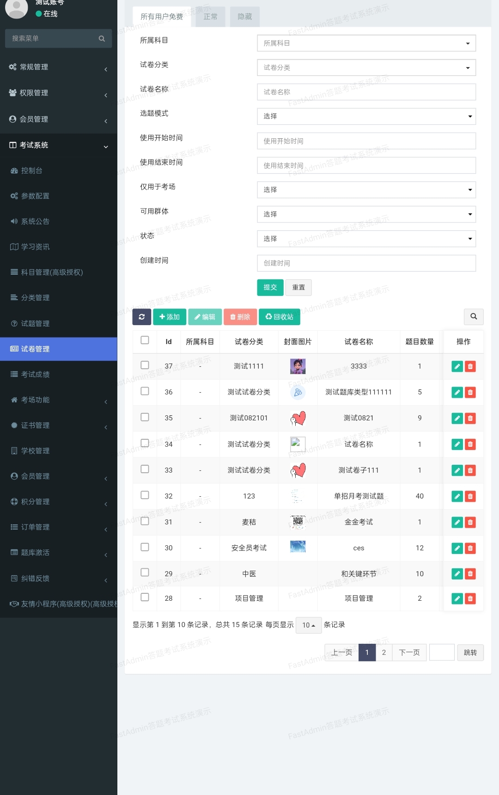Open 试题管理 in sidebar

pyautogui.click(x=58, y=323)
